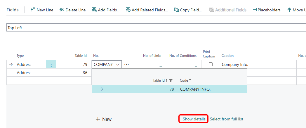The height and width of the screenshot is (128, 306).
Task: Sort the lookup by Code column header
Action: [184, 80]
